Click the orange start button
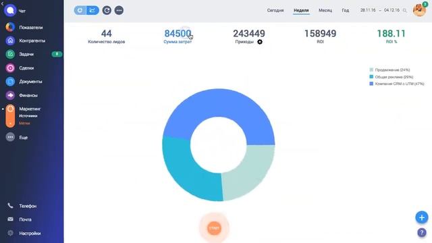Image resolution: width=432 pixels, height=243 pixels. click(214, 228)
